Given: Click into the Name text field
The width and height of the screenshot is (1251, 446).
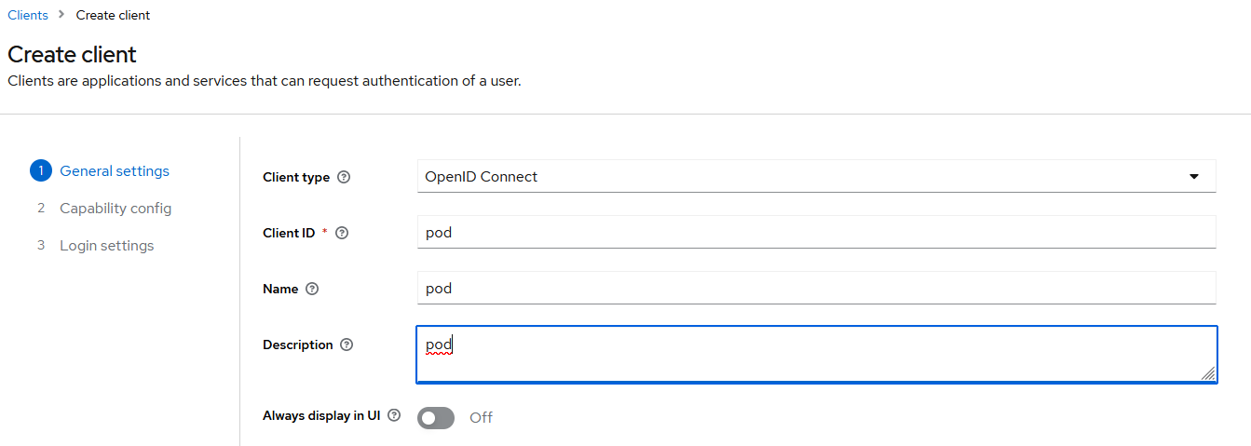Looking at the screenshot, I should point(816,289).
